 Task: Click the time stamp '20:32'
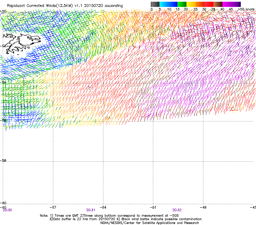coord(177,210)
